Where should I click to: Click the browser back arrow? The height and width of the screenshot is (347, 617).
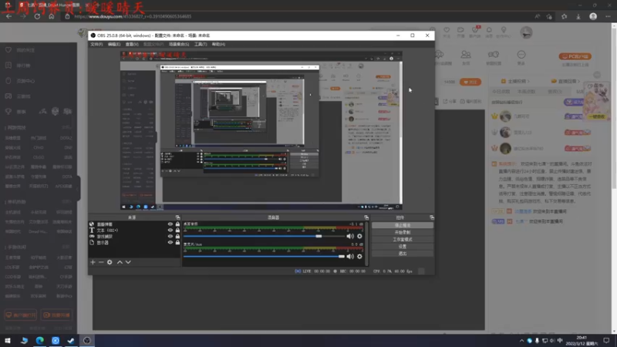[x=8, y=16]
